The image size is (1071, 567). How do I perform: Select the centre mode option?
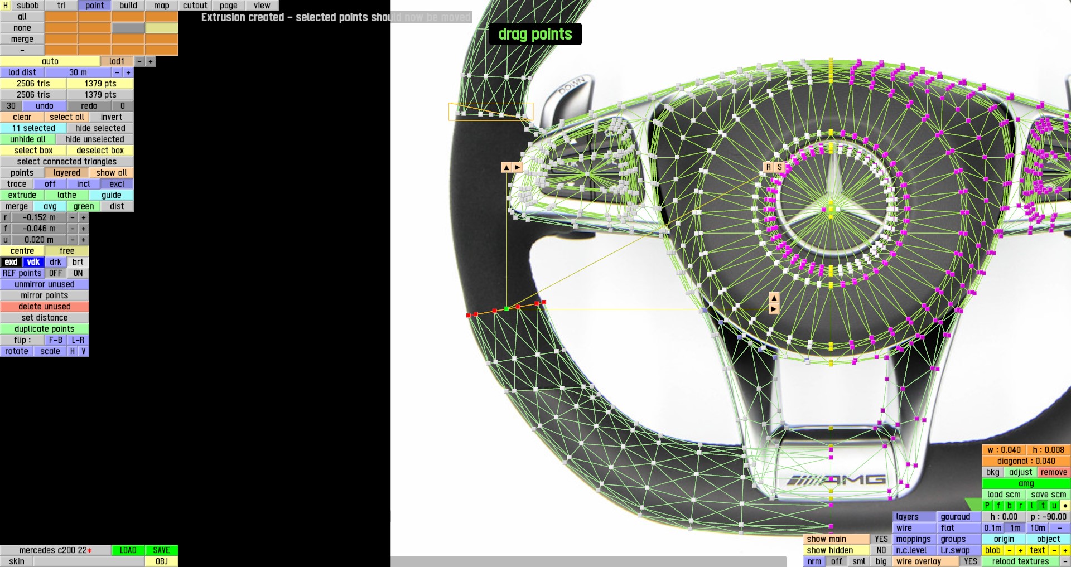22,251
